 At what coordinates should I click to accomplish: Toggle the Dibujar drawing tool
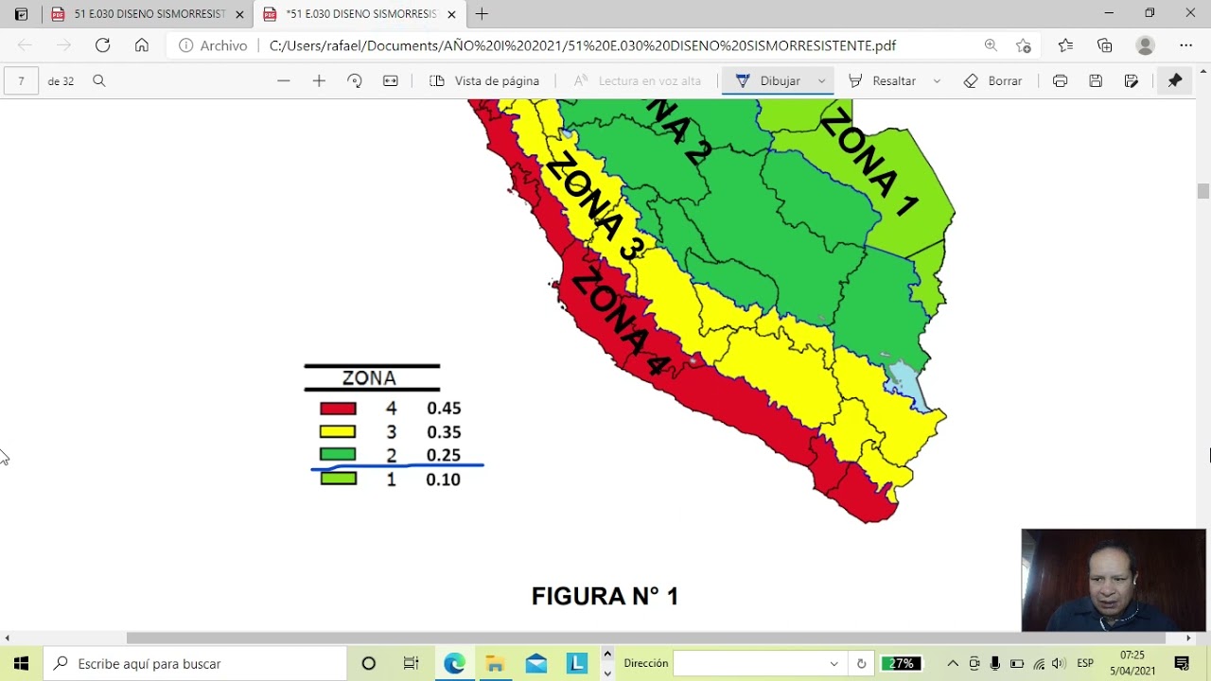click(x=767, y=81)
